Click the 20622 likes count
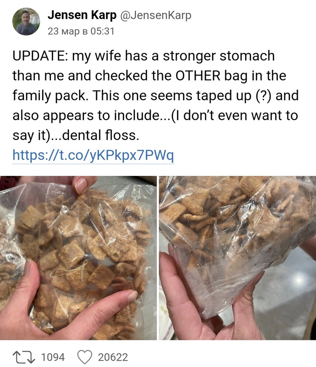The width and height of the screenshot is (316, 367). [113, 358]
